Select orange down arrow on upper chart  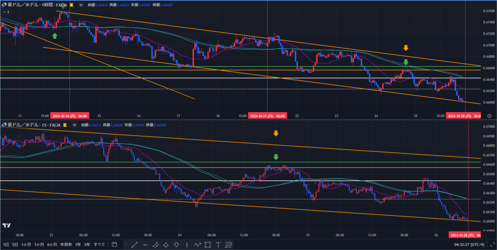click(406, 48)
